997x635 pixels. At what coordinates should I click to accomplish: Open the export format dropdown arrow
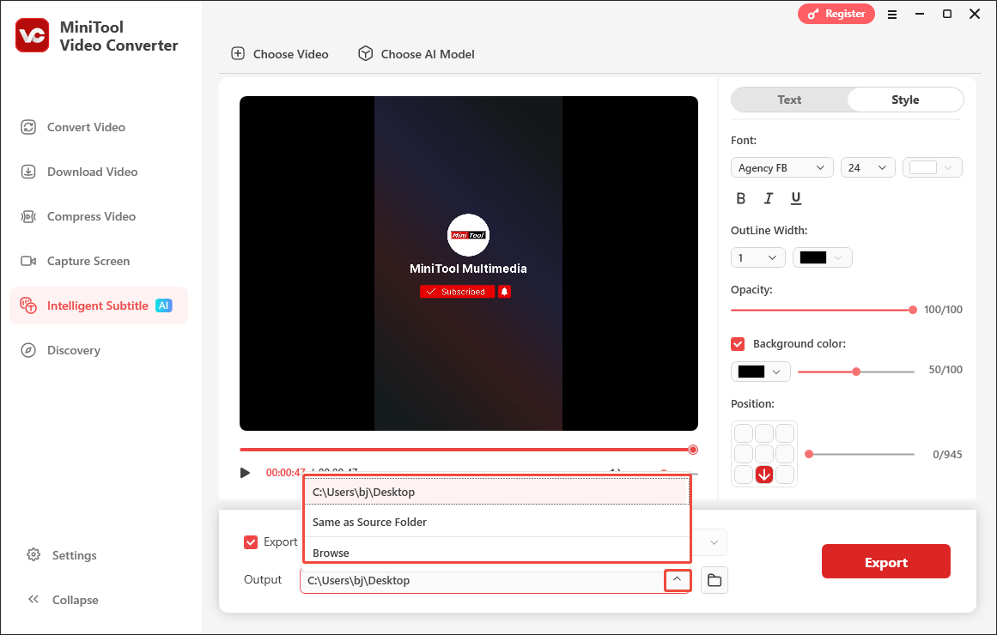point(714,542)
